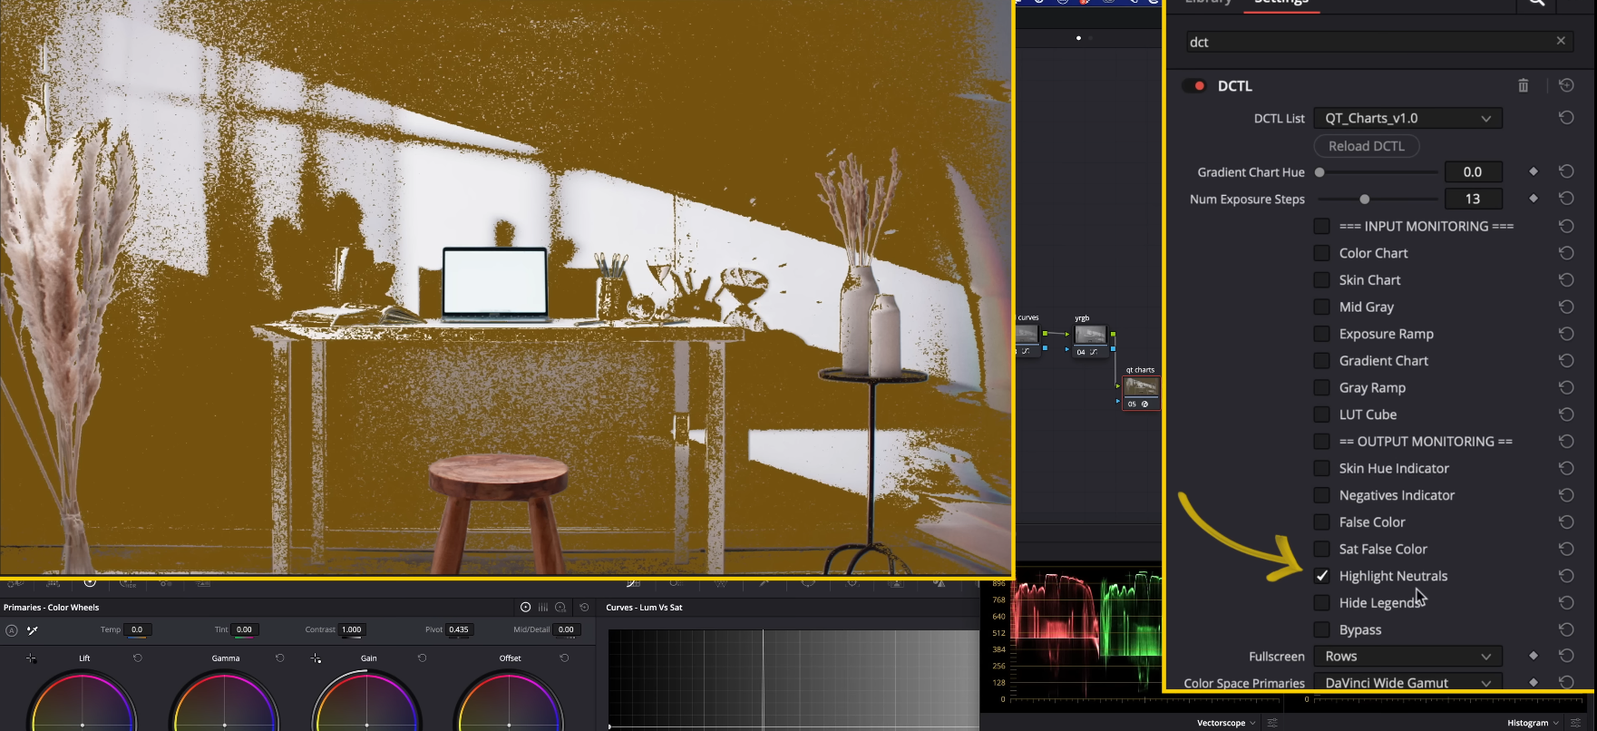Screen dimensions: 1597x731
Task: Reset the Fullscreen dropdown value
Action: tap(1566, 656)
